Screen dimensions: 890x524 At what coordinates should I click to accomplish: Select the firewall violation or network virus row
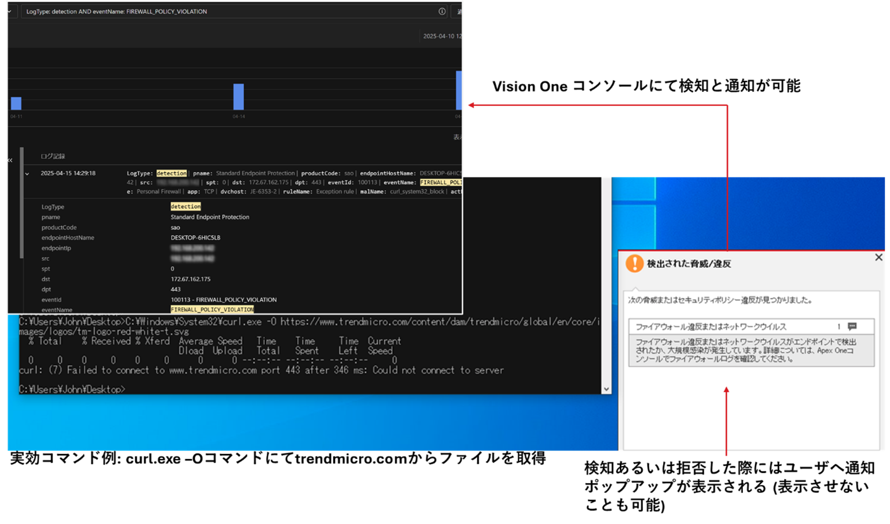click(x=735, y=326)
